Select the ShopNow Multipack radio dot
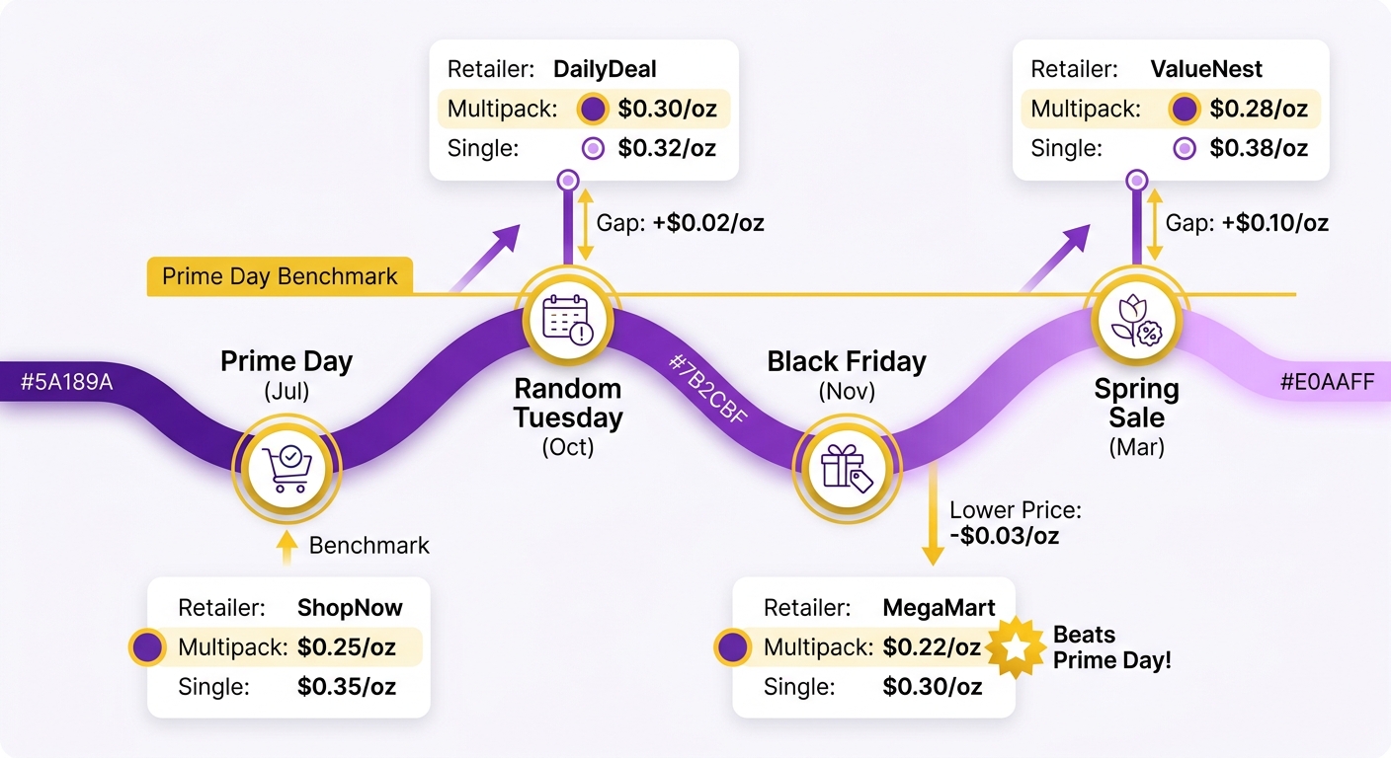The image size is (1391, 758). click(148, 648)
